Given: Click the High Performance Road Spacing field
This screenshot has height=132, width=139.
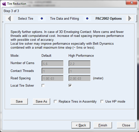Looking at the screenshot, I should click(79, 78).
